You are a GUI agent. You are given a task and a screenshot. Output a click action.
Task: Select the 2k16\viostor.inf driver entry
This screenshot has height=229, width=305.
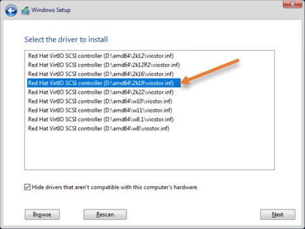point(101,74)
